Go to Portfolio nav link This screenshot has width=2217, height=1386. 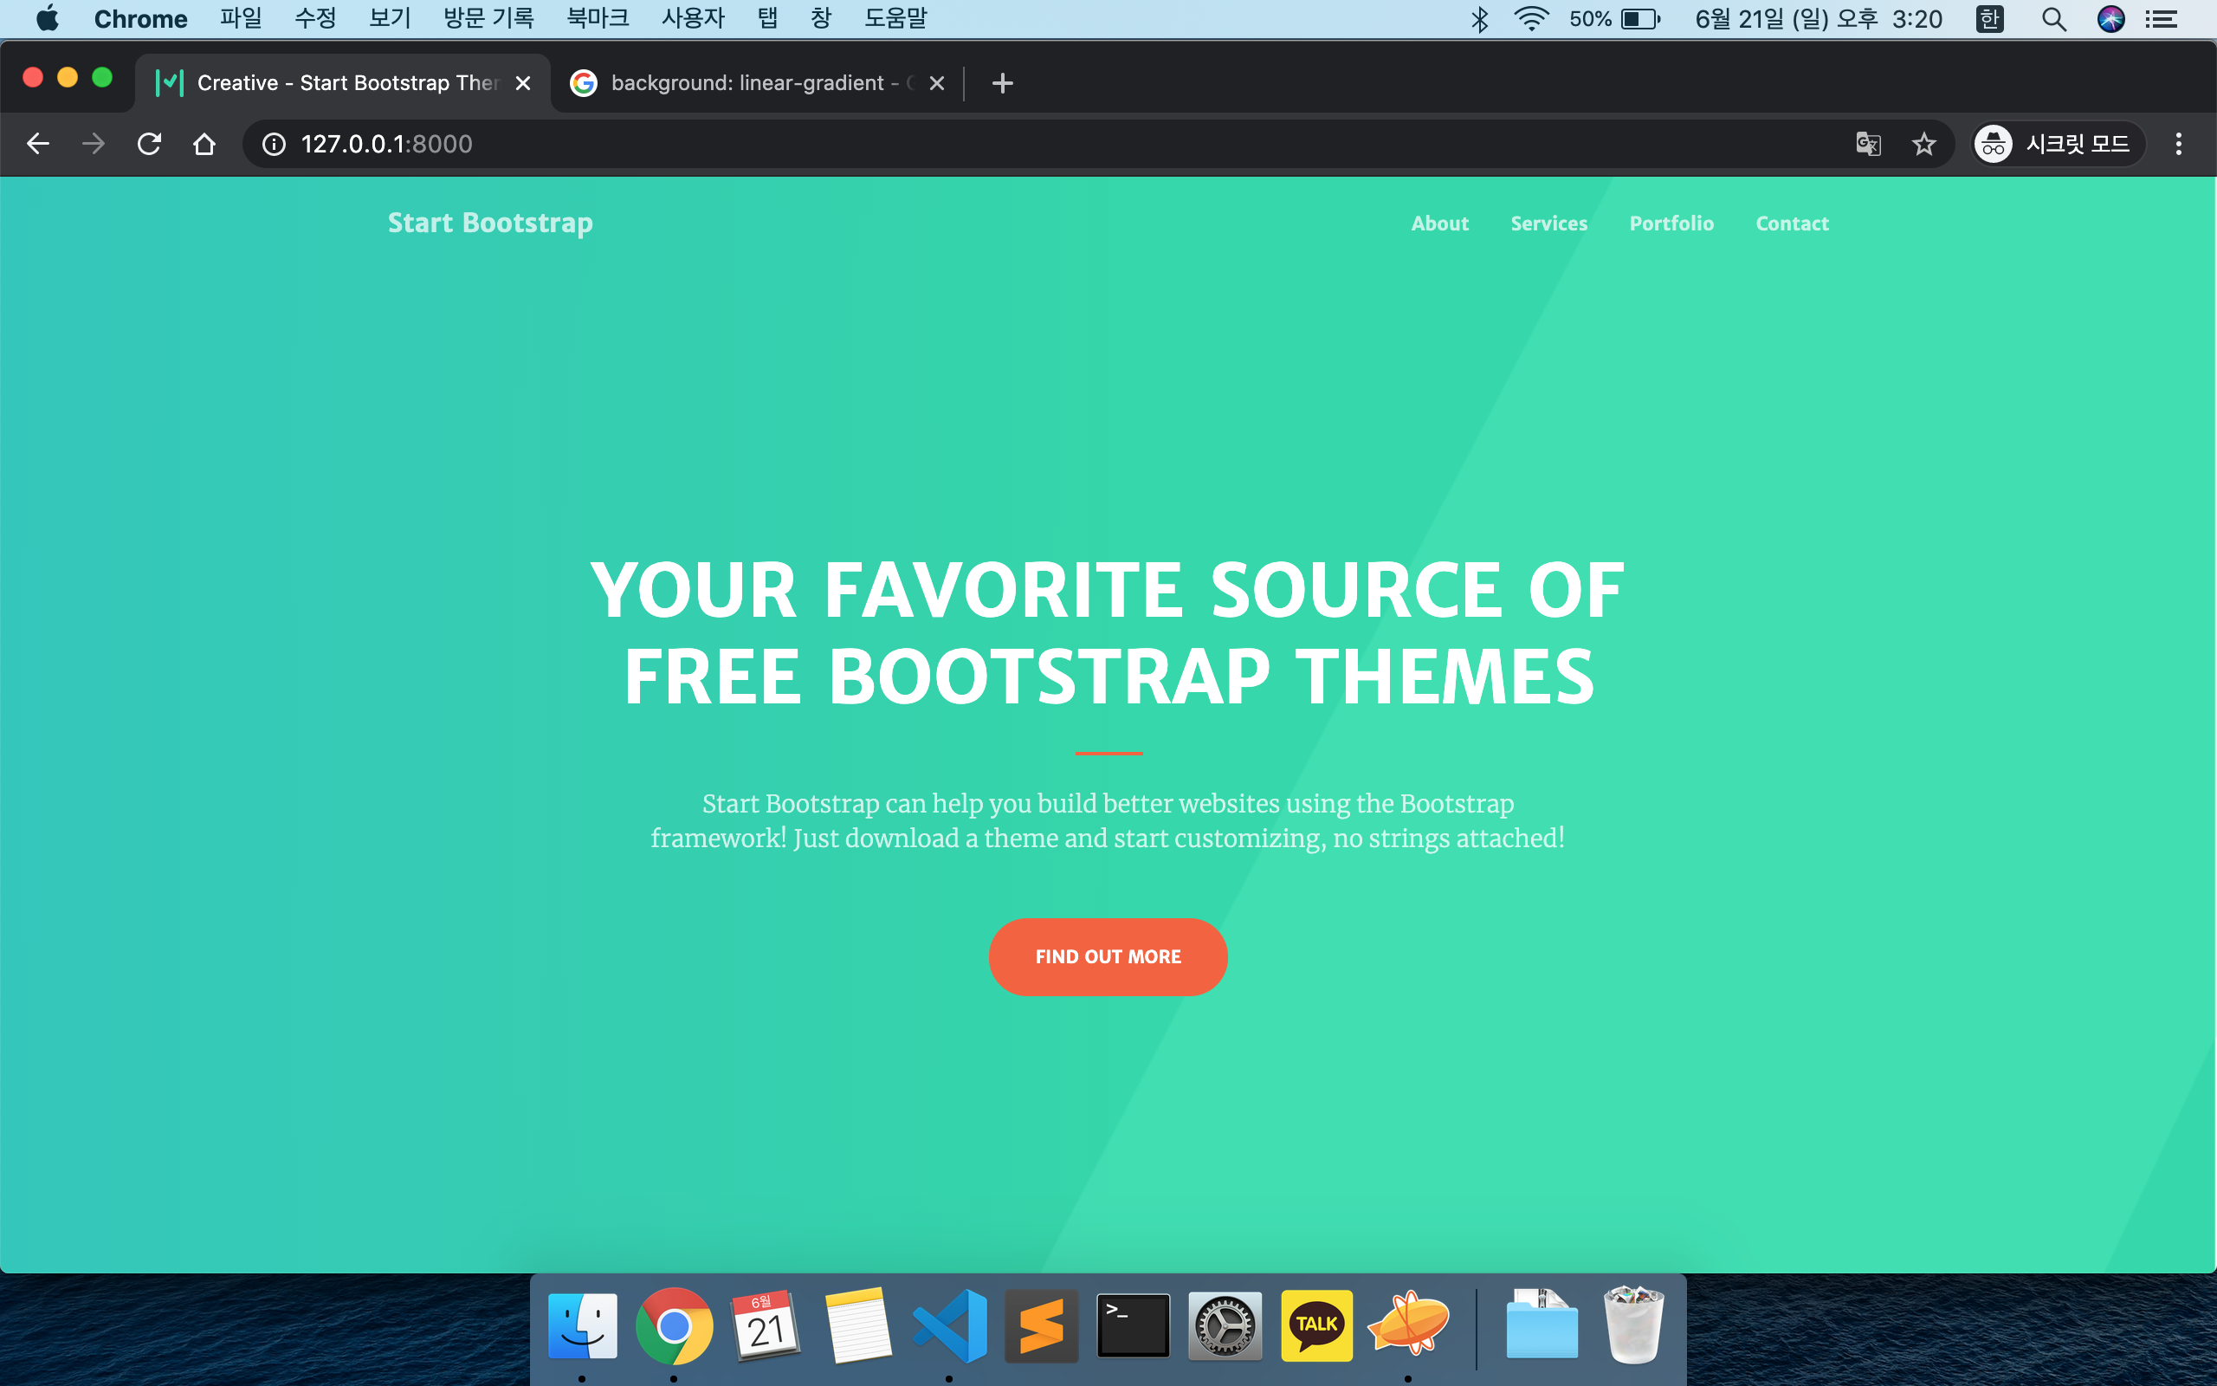[1671, 223]
